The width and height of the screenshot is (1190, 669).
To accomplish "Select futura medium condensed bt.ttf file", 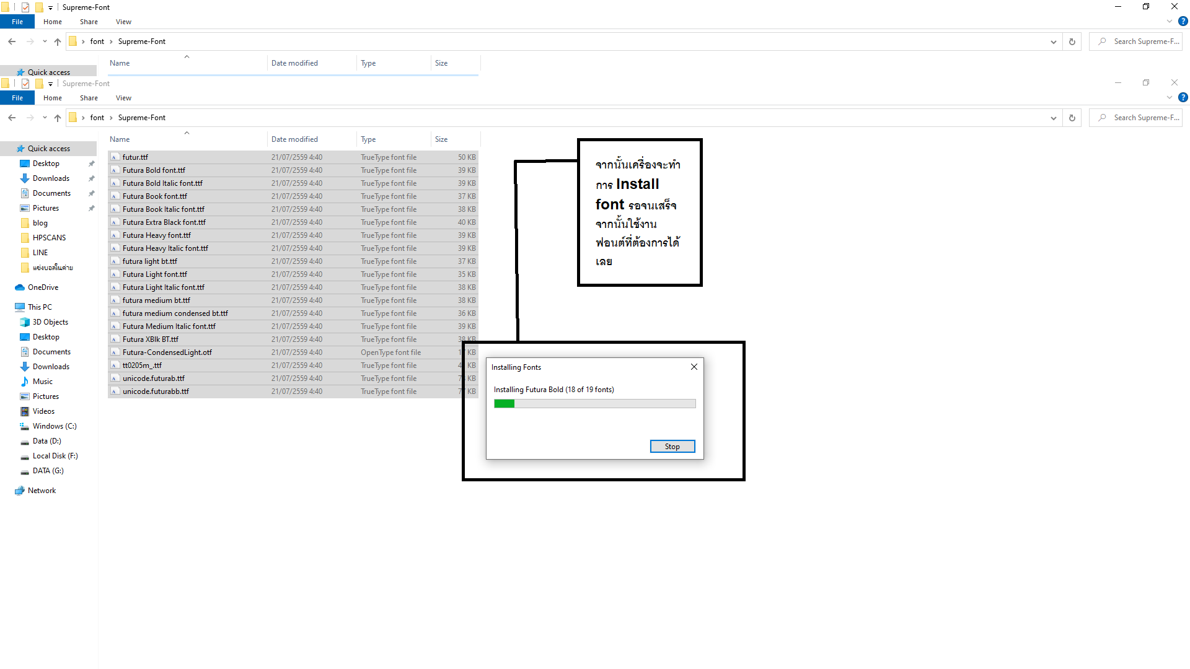I will (x=293, y=313).
